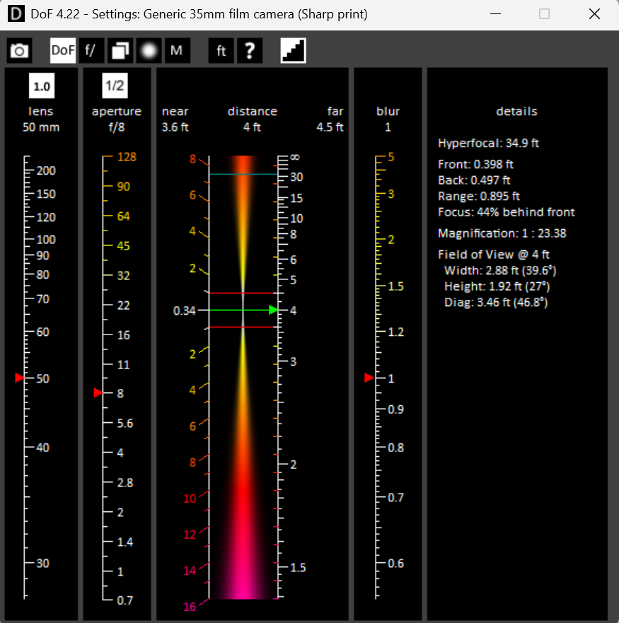
Task: Toggle the 1/2 aperture step box
Action: point(116,86)
